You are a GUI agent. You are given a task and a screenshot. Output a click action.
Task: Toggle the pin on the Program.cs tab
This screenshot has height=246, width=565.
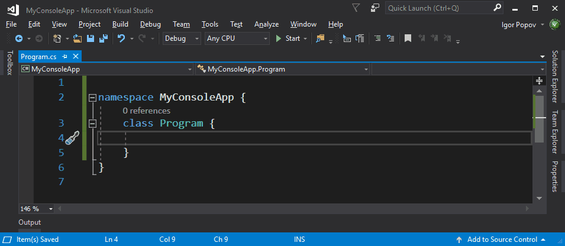65,57
